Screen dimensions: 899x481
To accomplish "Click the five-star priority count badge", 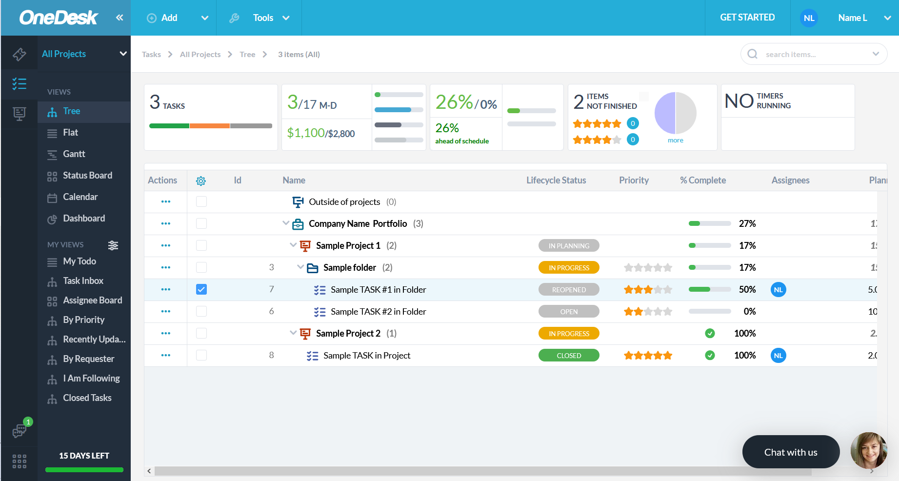I will coord(633,123).
